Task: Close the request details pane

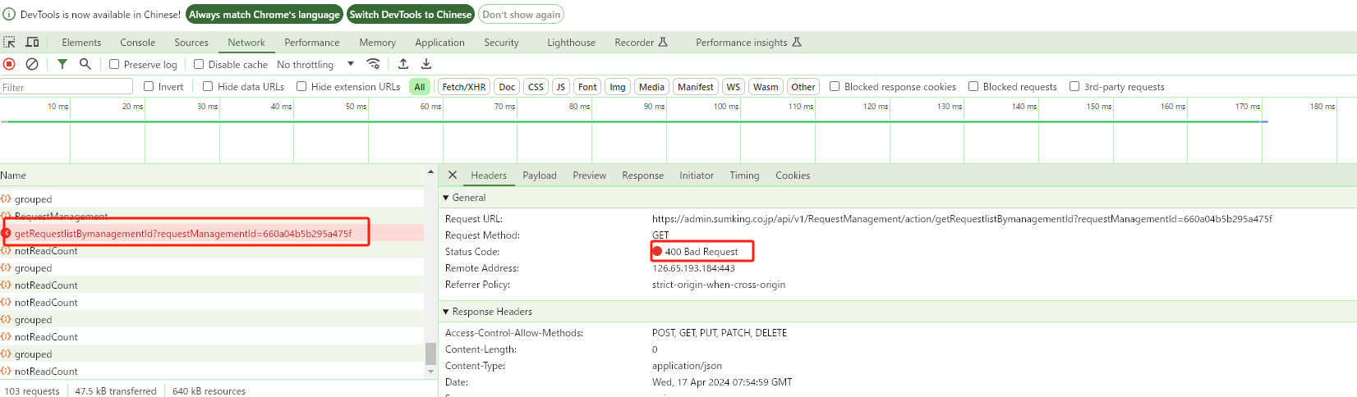Action: (453, 175)
